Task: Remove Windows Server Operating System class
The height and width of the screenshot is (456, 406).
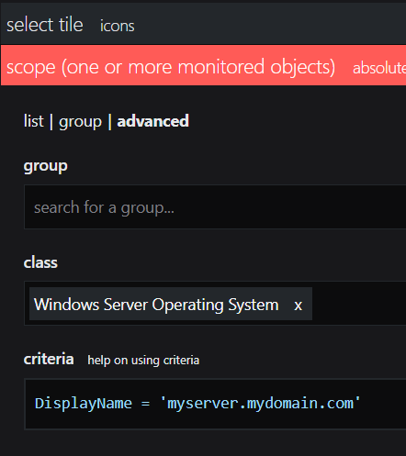Action: (299, 306)
